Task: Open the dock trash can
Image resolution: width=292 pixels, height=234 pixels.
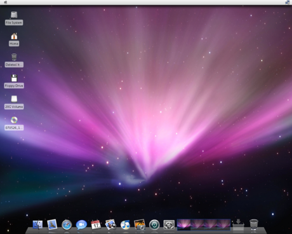Action: (x=254, y=224)
